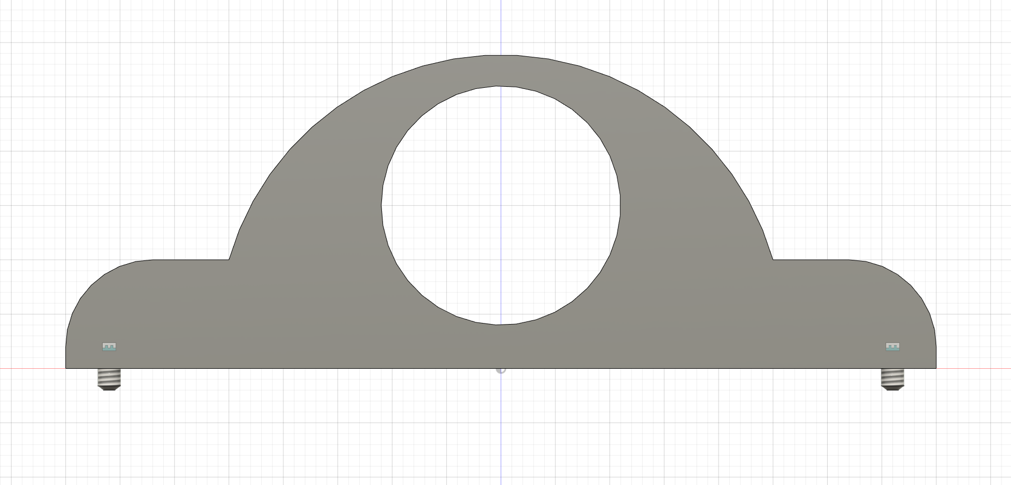Click the tip of the left screw
The height and width of the screenshot is (485, 1011).
click(109, 389)
